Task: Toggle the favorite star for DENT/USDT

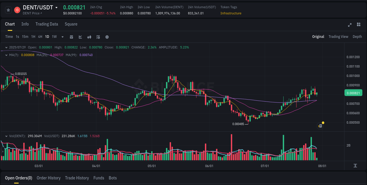Action: pyautogui.click(x=8, y=10)
